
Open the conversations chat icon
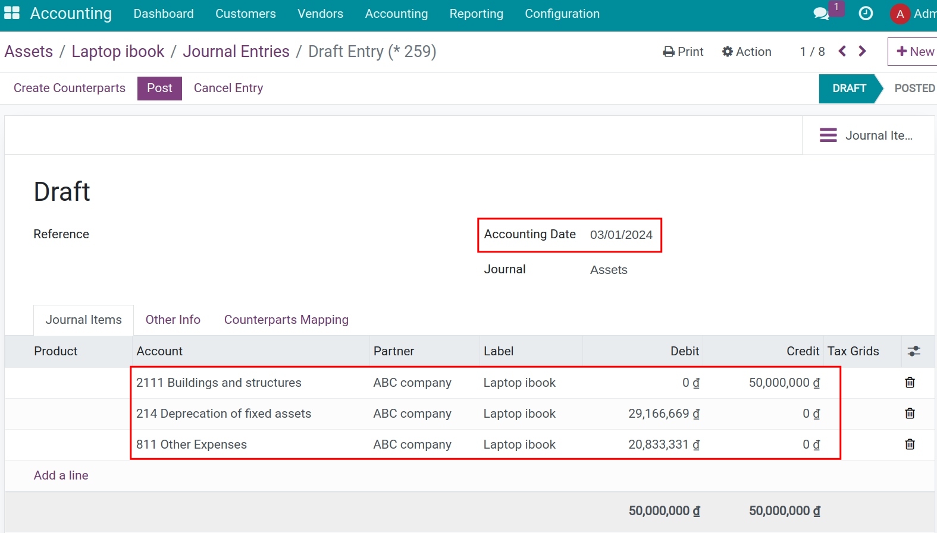821,14
